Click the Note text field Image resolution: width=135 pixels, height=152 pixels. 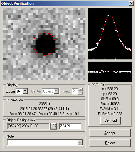pos(42,142)
